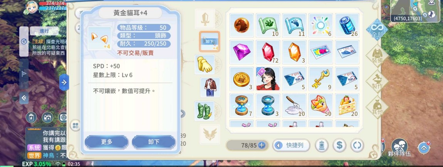Collapse the side panel double-chevron arrow
This screenshot has height=167, width=443.
pos(24,98)
